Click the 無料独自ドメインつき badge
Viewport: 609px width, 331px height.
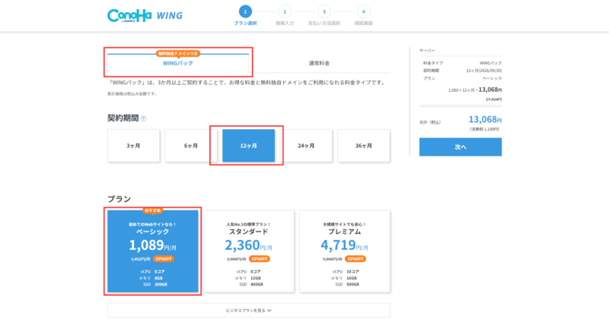pos(178,54)
